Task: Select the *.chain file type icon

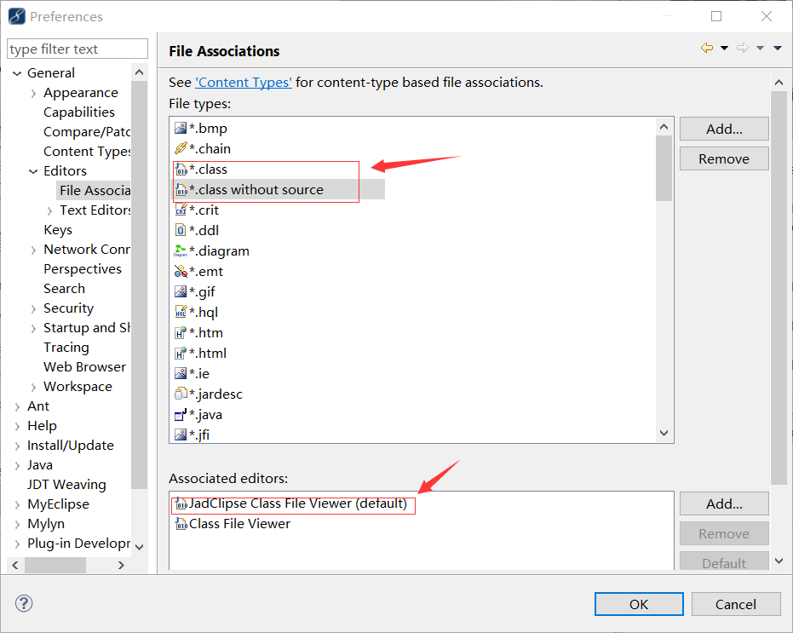Action: 180,149
